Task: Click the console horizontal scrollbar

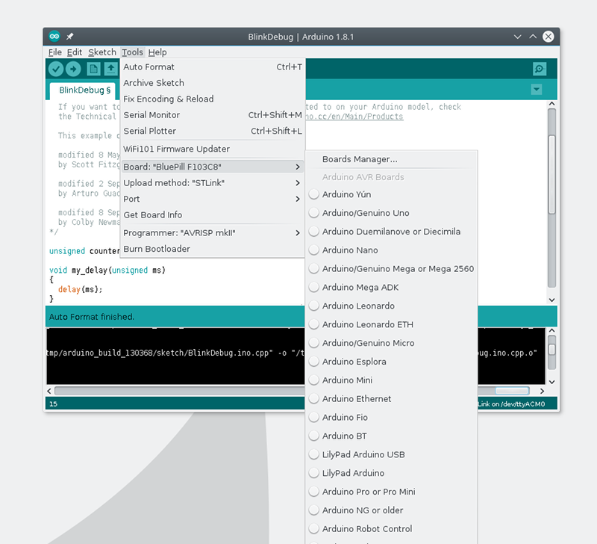Action: click(291, 391)
